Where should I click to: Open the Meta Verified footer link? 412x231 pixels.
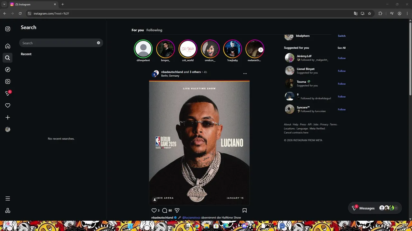(317, 129)
